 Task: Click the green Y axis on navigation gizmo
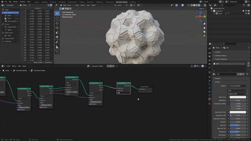(x=205, y=16)
